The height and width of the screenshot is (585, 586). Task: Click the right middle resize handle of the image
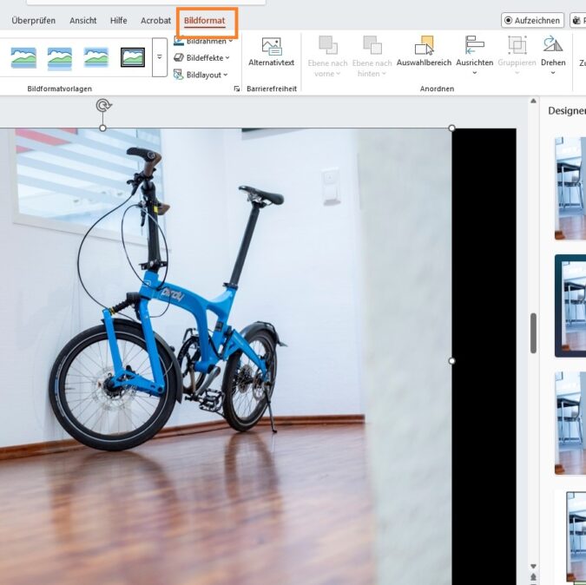click(451, 360)
